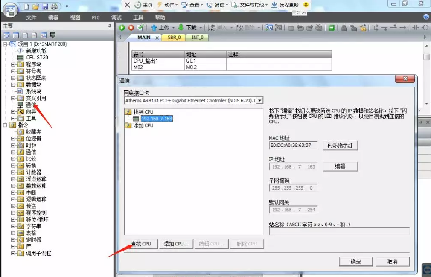Image resolution: width=431 pixels, height=277 pixels.
Task: Insert a contact with the contact toolbar icon
Action: 415,28
